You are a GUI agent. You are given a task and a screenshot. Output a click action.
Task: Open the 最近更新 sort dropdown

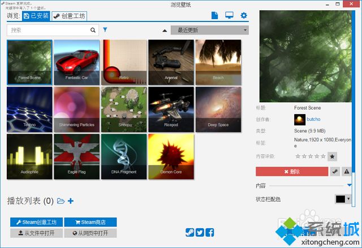coord(210,30)
